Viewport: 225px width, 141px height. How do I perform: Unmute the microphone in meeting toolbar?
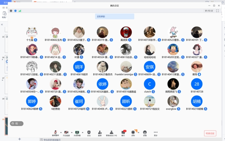[x=55, y=132]
